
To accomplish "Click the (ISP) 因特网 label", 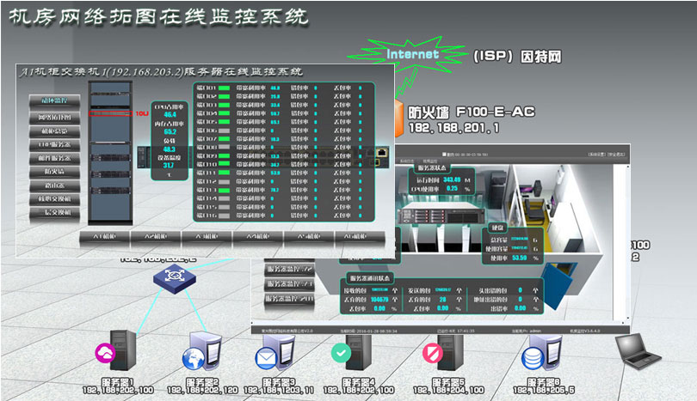I will click(x=517, y=57).
